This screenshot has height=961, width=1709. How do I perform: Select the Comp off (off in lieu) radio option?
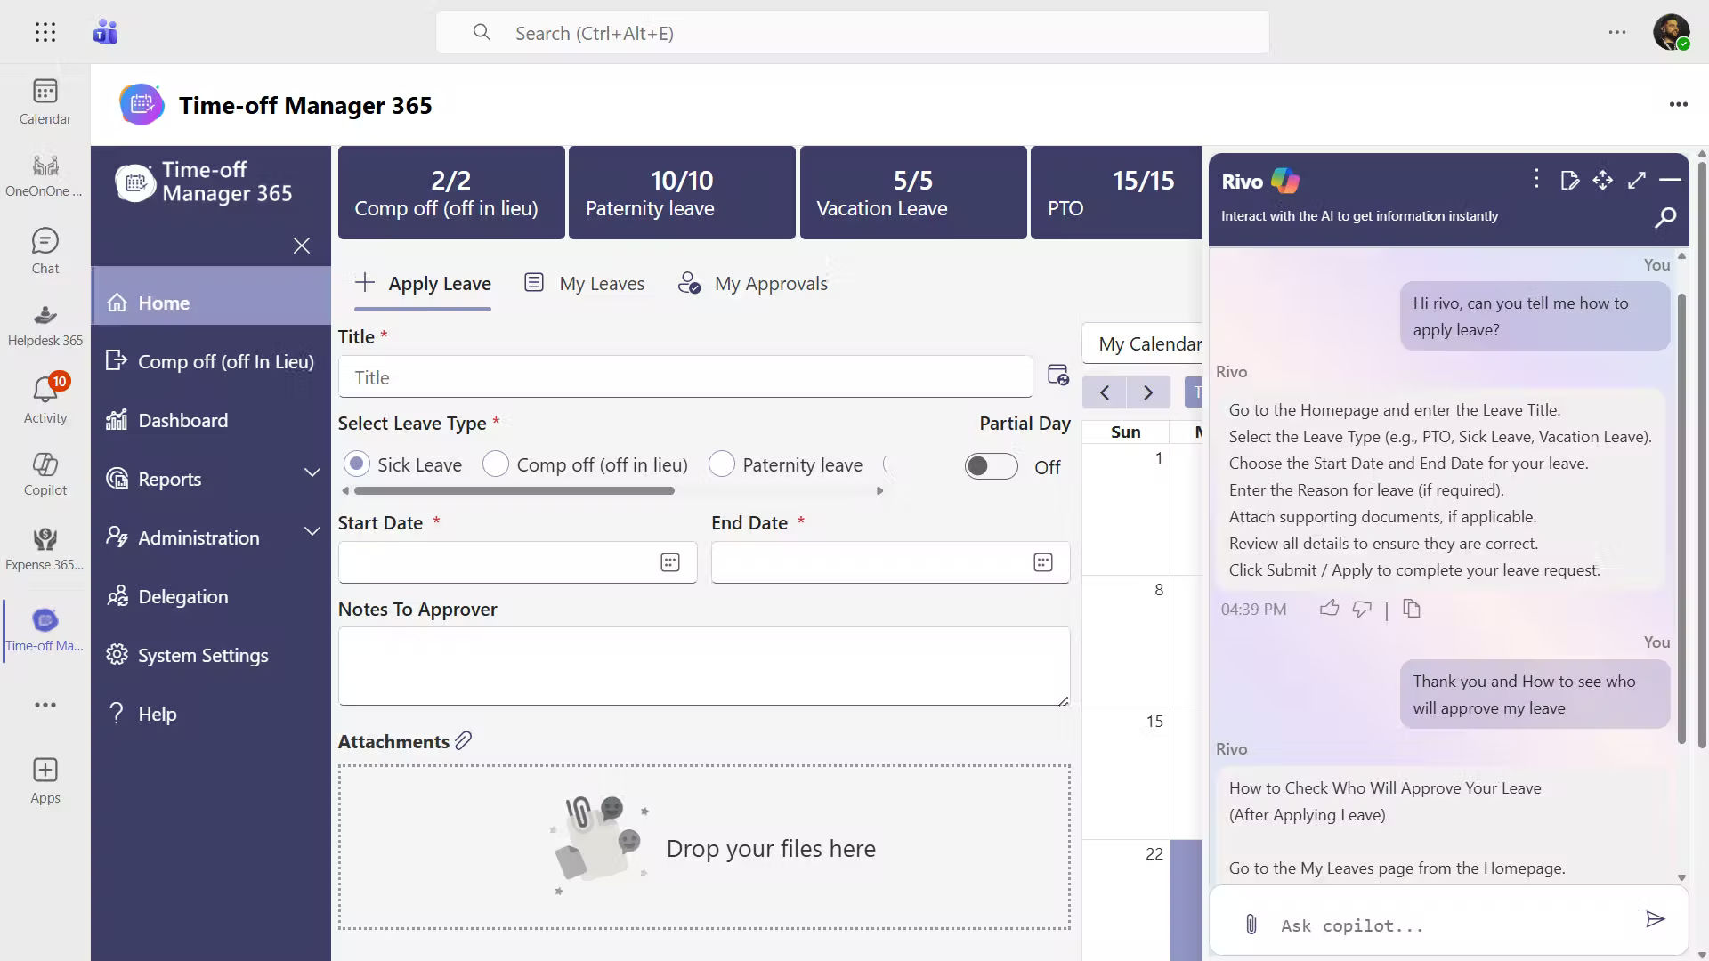click(496, 464)
